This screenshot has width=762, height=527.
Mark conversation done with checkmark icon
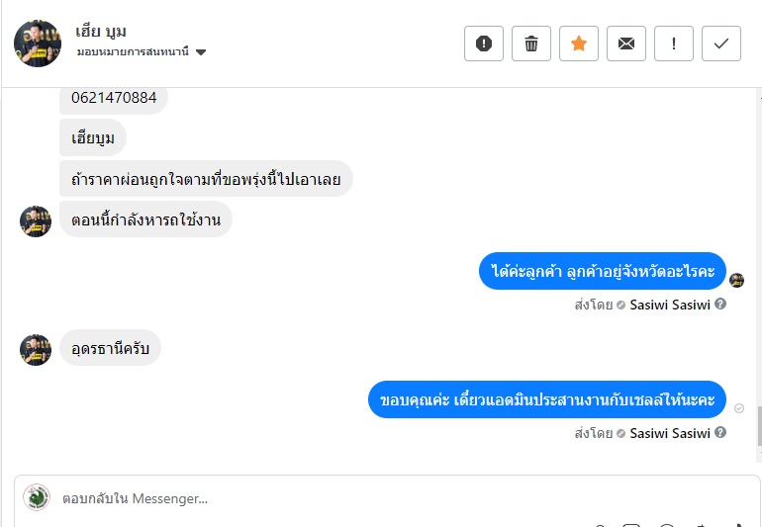721,44
